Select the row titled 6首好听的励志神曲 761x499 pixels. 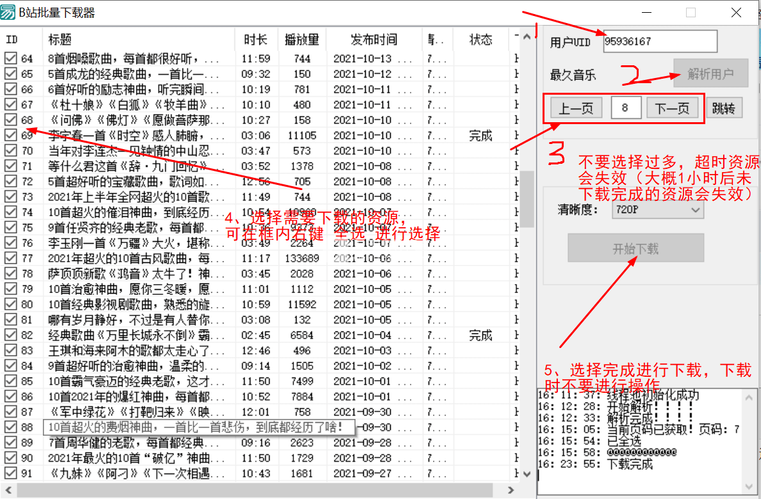(259, 89)
